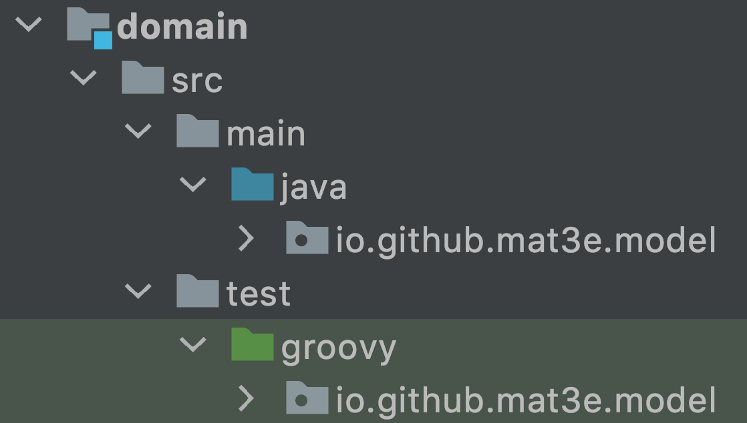This screenshot has height=423, width=747.
Task: Select the groovy folder label
Action: point(339,347)
